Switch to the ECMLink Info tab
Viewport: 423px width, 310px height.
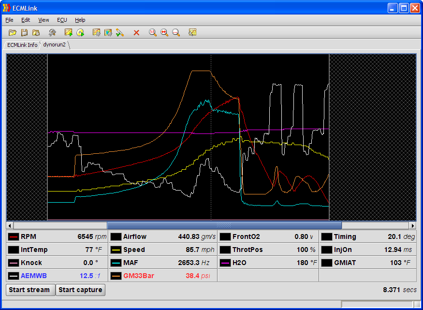(x=22, y=45)
